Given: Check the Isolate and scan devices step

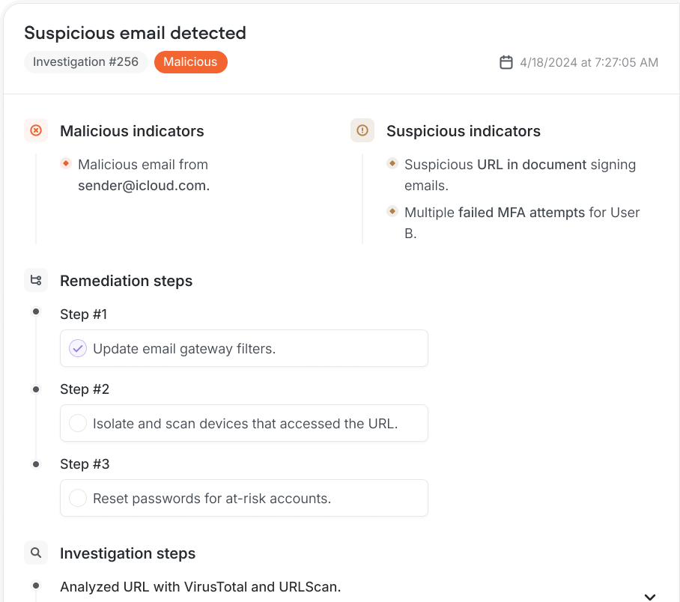Looking at the screenshot, I should point(77,422).
